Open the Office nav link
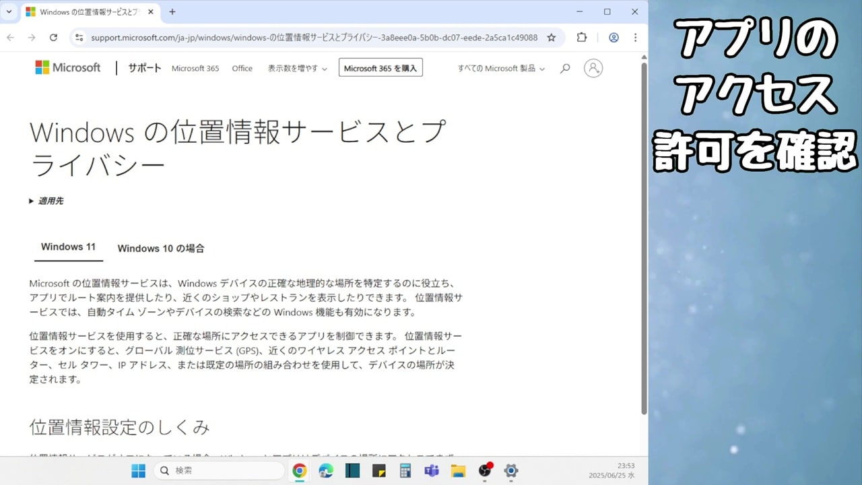The width and height of the screenshot is (862, 485). [242, 68]
